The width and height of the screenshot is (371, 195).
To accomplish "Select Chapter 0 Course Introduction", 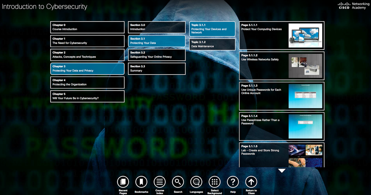I will click(x=87, y=27).
